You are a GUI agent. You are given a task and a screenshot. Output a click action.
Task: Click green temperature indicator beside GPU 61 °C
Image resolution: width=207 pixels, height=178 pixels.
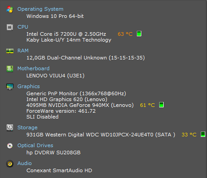point(161,105)
